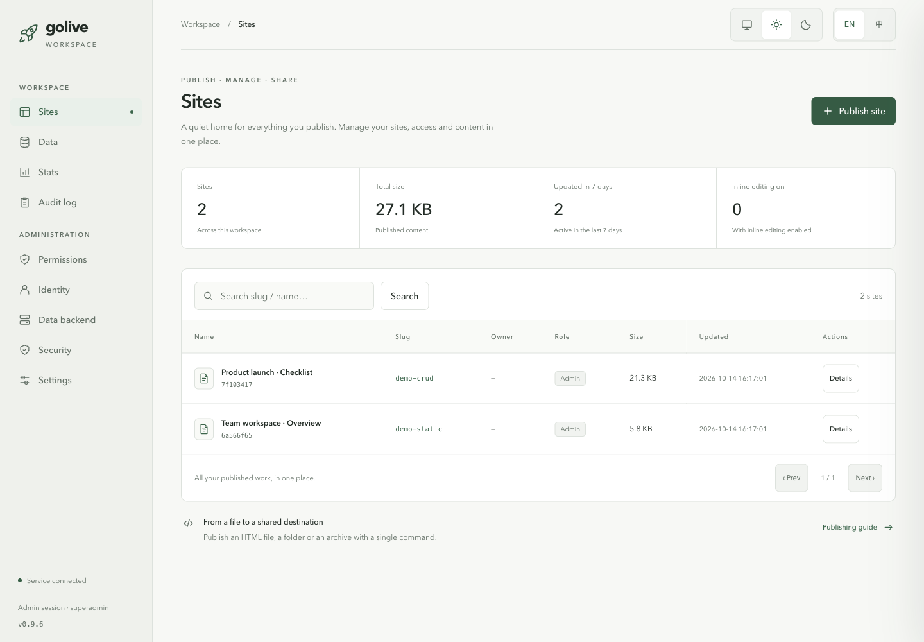Image resolution: width=924 pixels, height=642 pixels.
Task: Click the Next pagination button
Action: tap(865, 478)
